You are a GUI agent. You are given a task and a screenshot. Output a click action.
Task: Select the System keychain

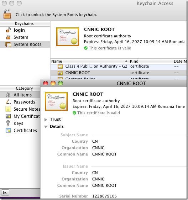click(25, 37)
